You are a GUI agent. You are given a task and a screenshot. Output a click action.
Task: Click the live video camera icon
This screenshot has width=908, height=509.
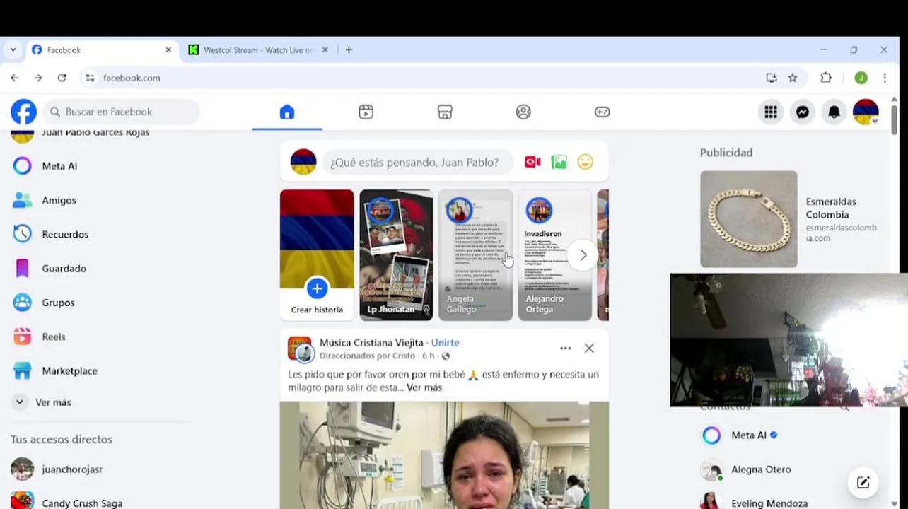pyautogui.click(x=532, y=162)
